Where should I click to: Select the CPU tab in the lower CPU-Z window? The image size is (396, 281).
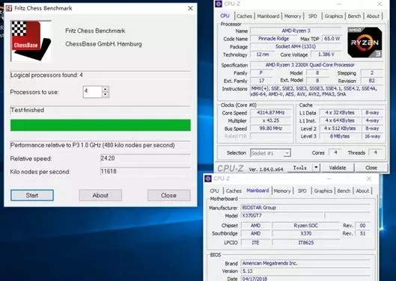[x=214, y=191]
